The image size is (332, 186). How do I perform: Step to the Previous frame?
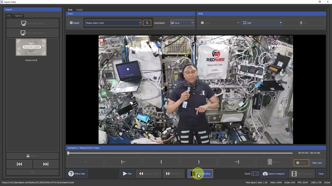point(149,174)
